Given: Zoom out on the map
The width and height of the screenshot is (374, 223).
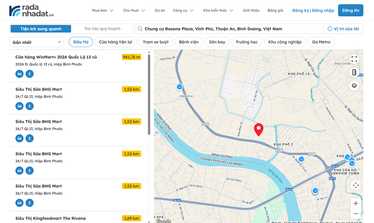Looking at the screenshot, I should 356,214.
